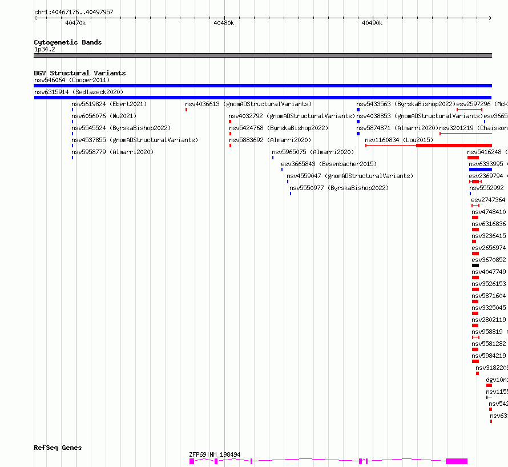Viewport: 508px width, 467px height.
Task: Click nsv6056076 (Wu2021) label
Action: pos(104,116)
